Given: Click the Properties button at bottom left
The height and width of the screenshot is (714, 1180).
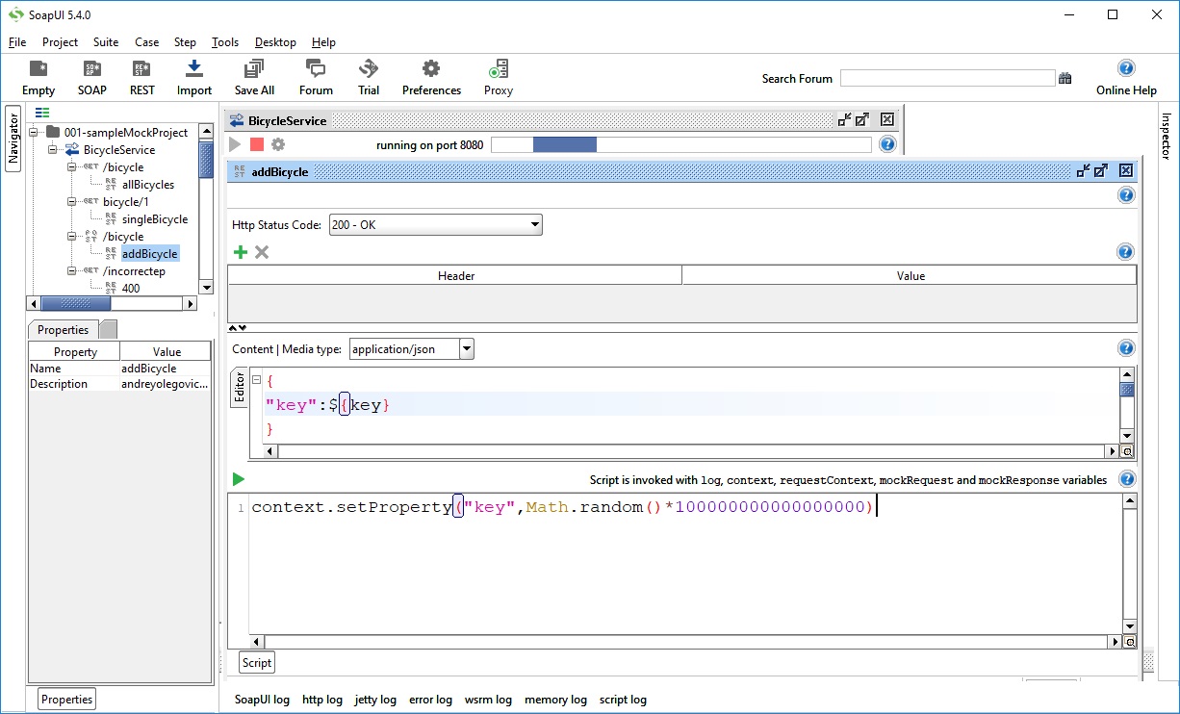Looking at the screenshot, I should tap(66, 700).
